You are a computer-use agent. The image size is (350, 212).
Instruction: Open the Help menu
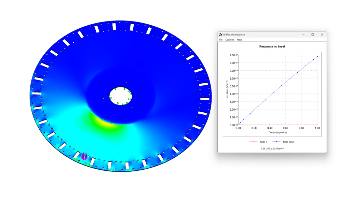[239, 40]
